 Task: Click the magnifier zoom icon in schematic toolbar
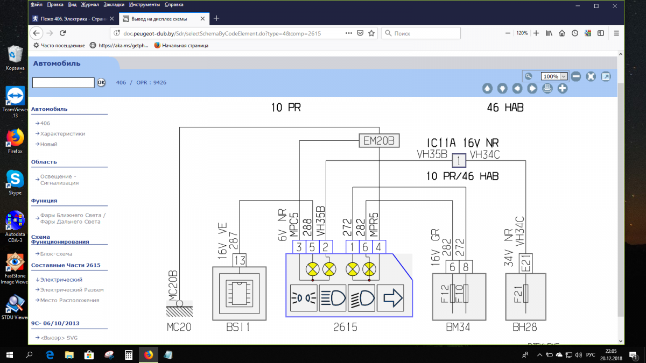click(x=529, y=76)
